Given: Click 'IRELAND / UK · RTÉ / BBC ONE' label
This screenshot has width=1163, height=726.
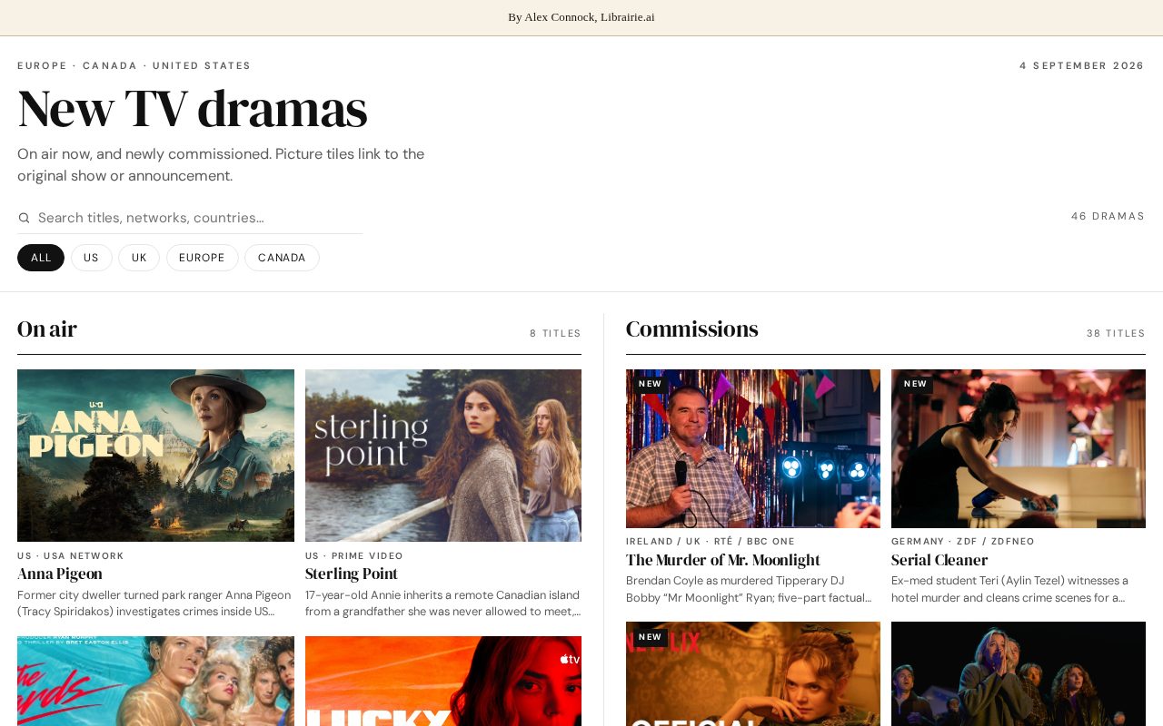Looking at the screenshot, I should (x=711, y=542).
